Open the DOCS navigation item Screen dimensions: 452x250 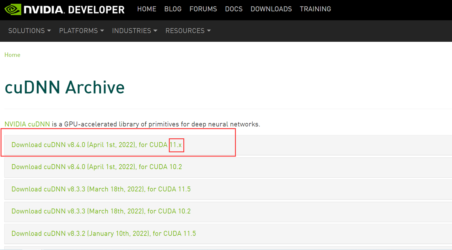(x=234, y=9)
